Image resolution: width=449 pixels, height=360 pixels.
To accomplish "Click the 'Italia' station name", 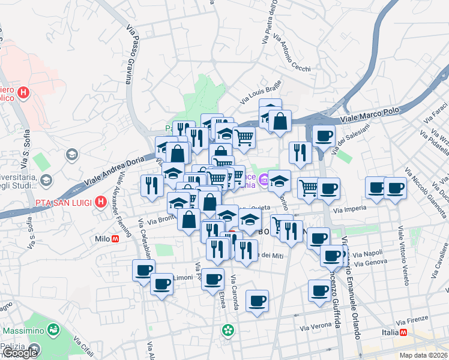I will tap(390, 332).
